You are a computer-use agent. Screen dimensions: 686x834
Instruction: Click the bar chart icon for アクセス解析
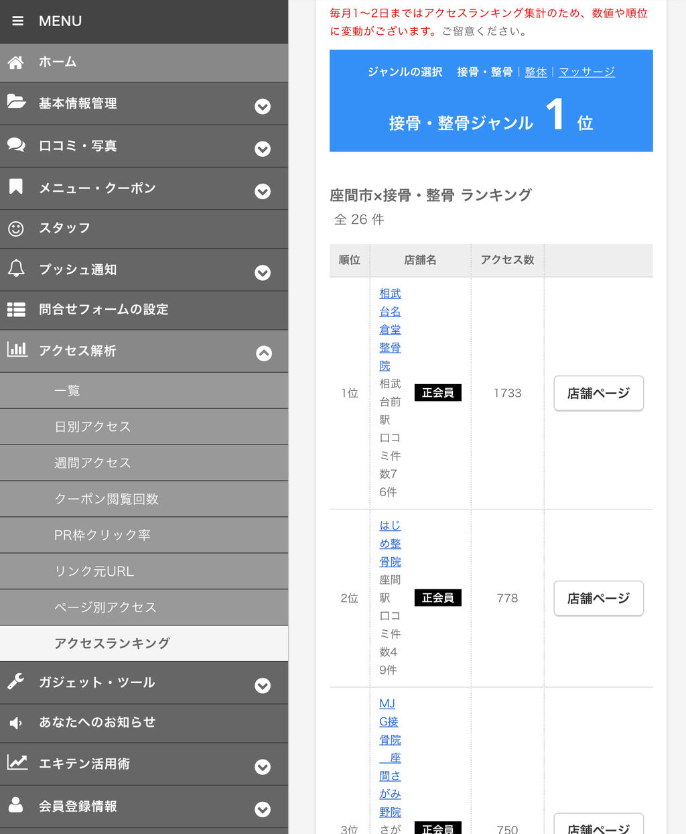click(x=17, y=349)
